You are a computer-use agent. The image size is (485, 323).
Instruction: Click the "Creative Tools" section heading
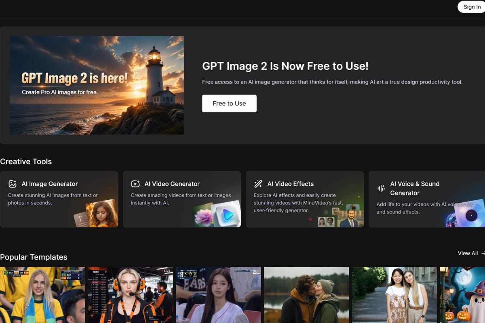26,161
